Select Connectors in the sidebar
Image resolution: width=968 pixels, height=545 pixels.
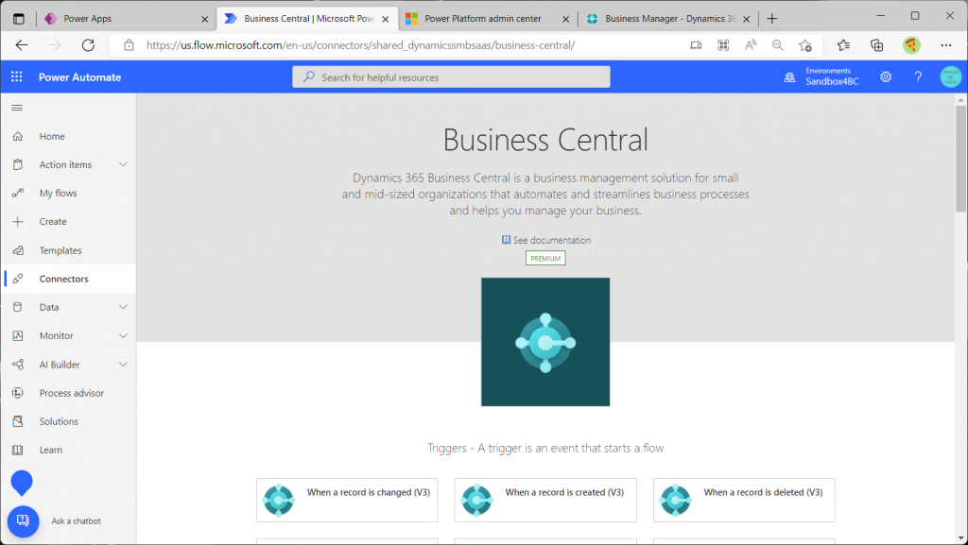pos(68,279)
